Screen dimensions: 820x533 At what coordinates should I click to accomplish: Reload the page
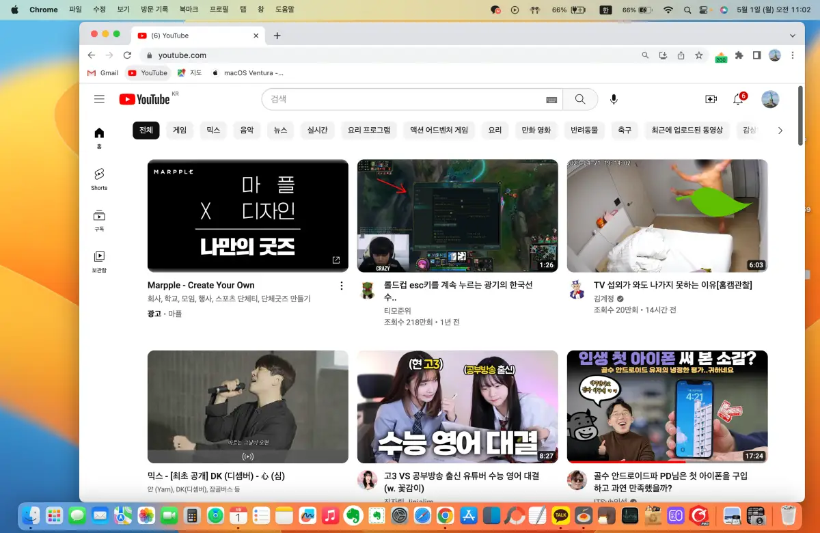[127, 55]
